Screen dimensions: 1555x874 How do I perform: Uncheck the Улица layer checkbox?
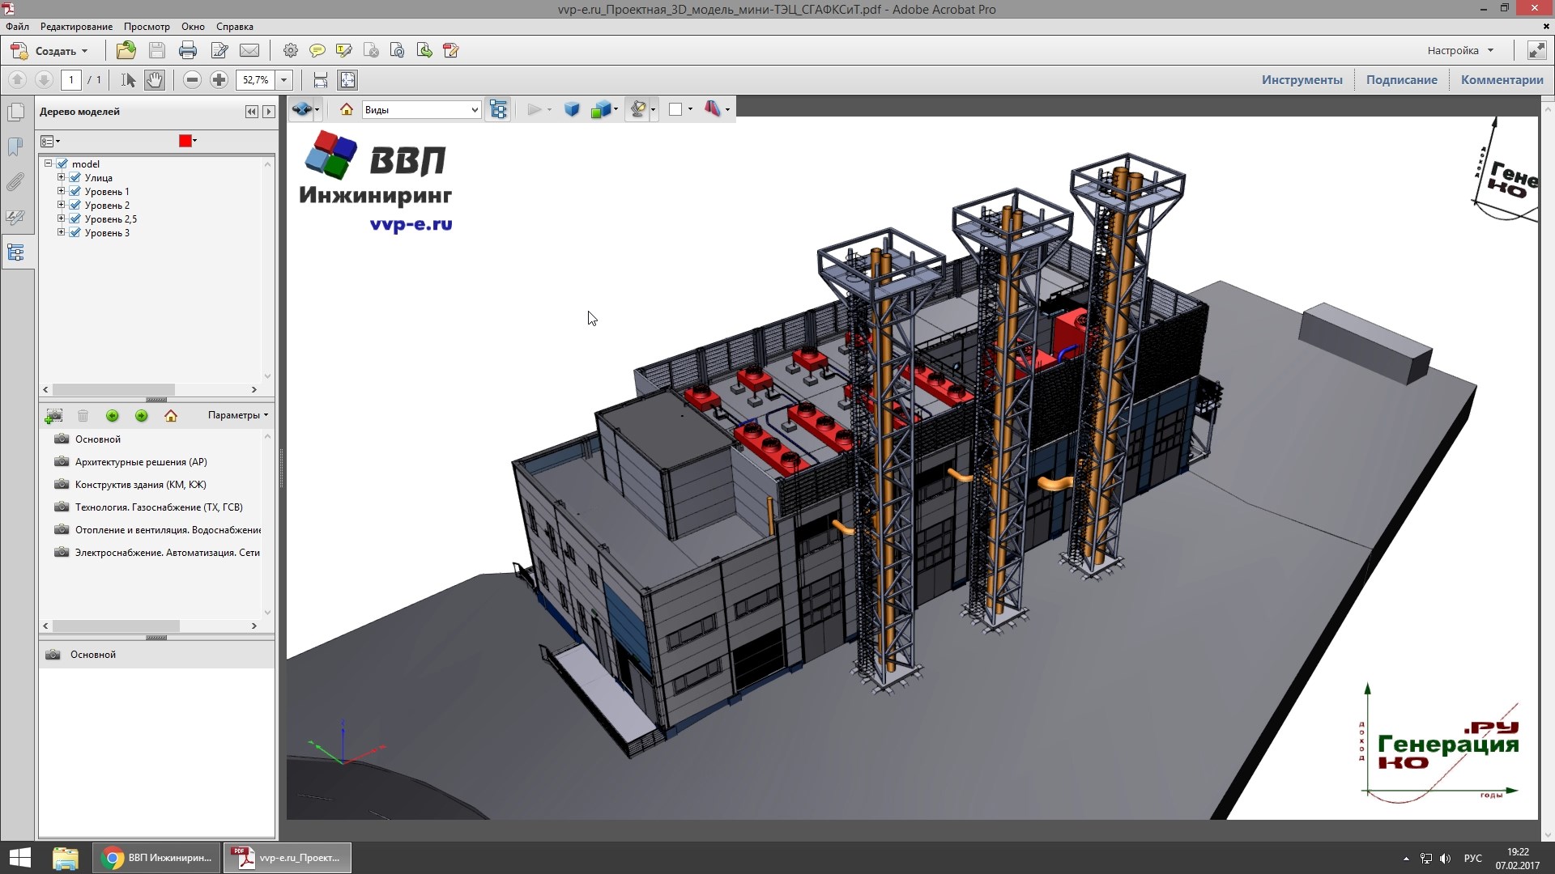pos(75,178)
